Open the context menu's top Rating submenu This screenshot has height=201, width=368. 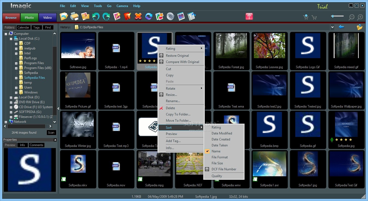click(x=181, y=49)
